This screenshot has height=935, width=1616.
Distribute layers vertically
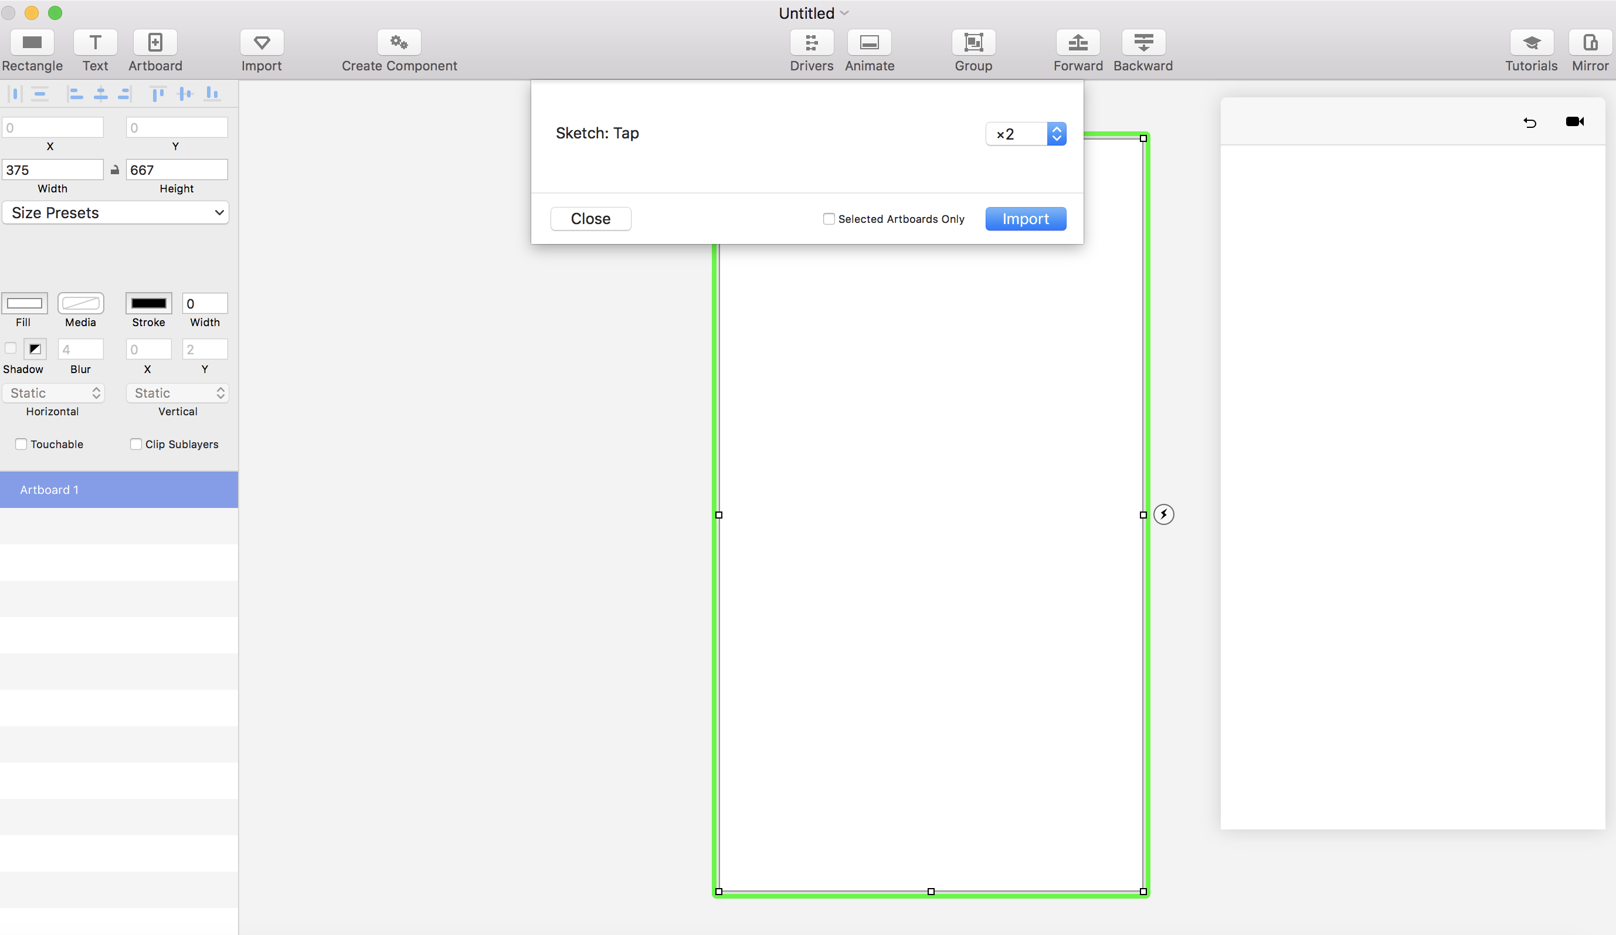40,94
